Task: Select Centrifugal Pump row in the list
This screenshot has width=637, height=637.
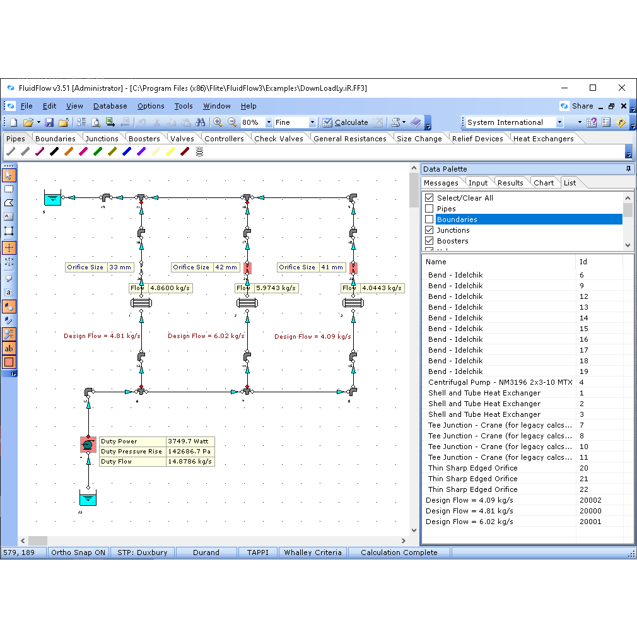Action: click(497, 382)
